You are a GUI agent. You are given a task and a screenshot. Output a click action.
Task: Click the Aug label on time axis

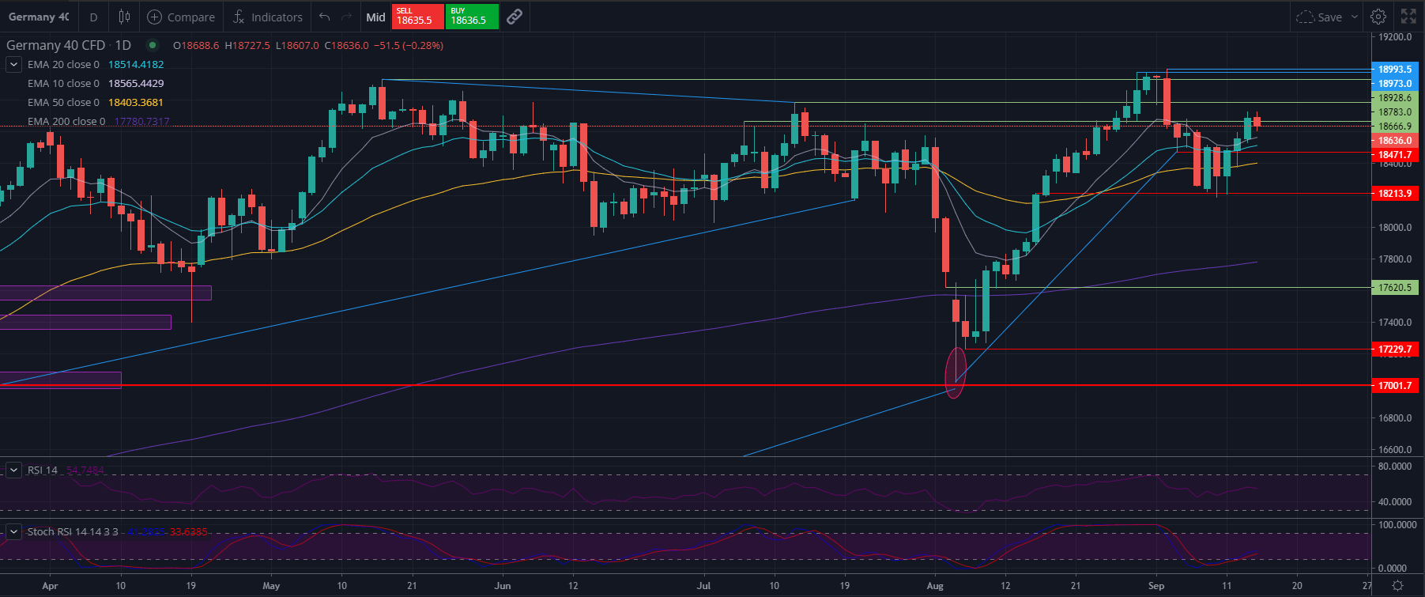tap(935, 586)
